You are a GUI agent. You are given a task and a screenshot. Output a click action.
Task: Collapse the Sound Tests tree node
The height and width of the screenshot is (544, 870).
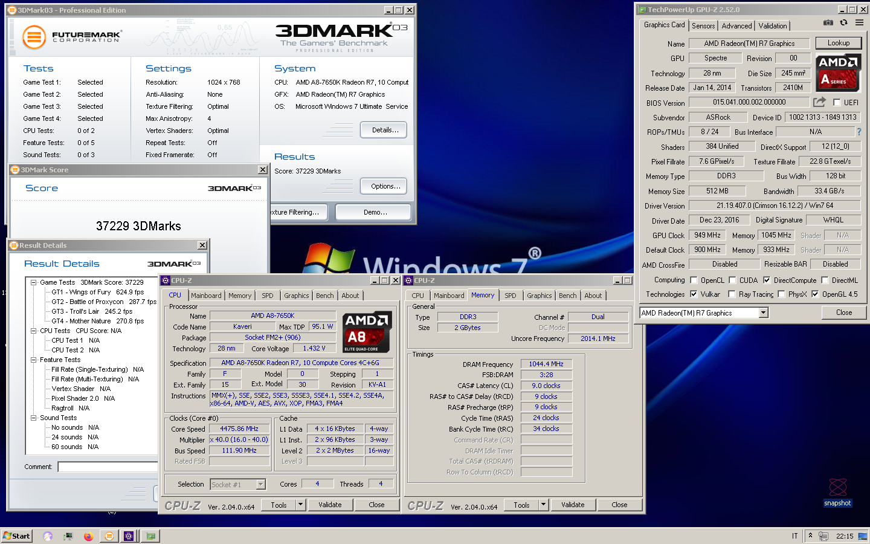[34, 418]
